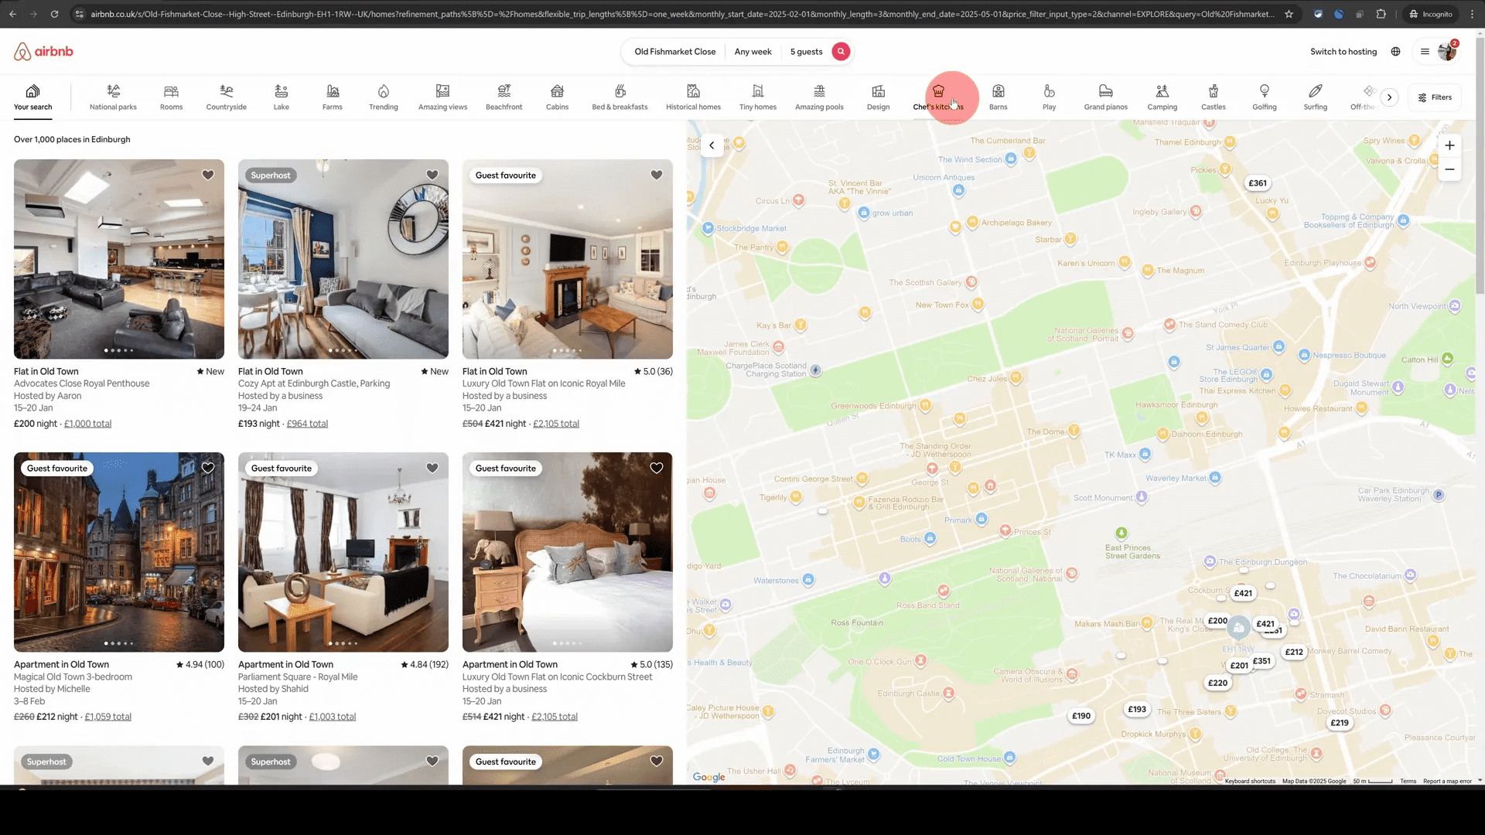Screen dimensions: 1485x835
Task: Open the £1,003 total price link
Action: (x=333, y=717)
